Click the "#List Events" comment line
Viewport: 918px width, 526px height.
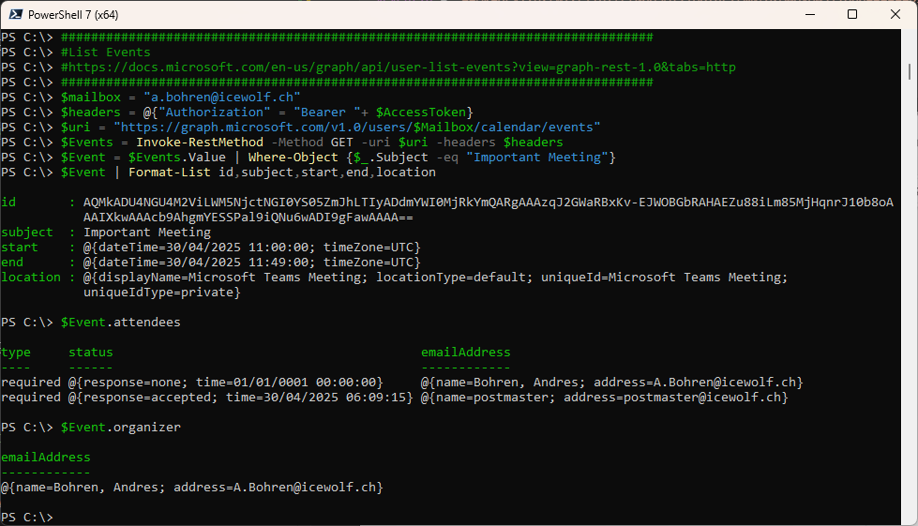(x=105, y=53)
